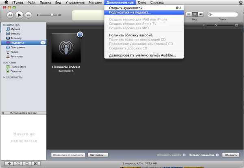This screenshot has width=244, height=168.
Task: Click the low volume speaker icon
Action: click(37, 15)
